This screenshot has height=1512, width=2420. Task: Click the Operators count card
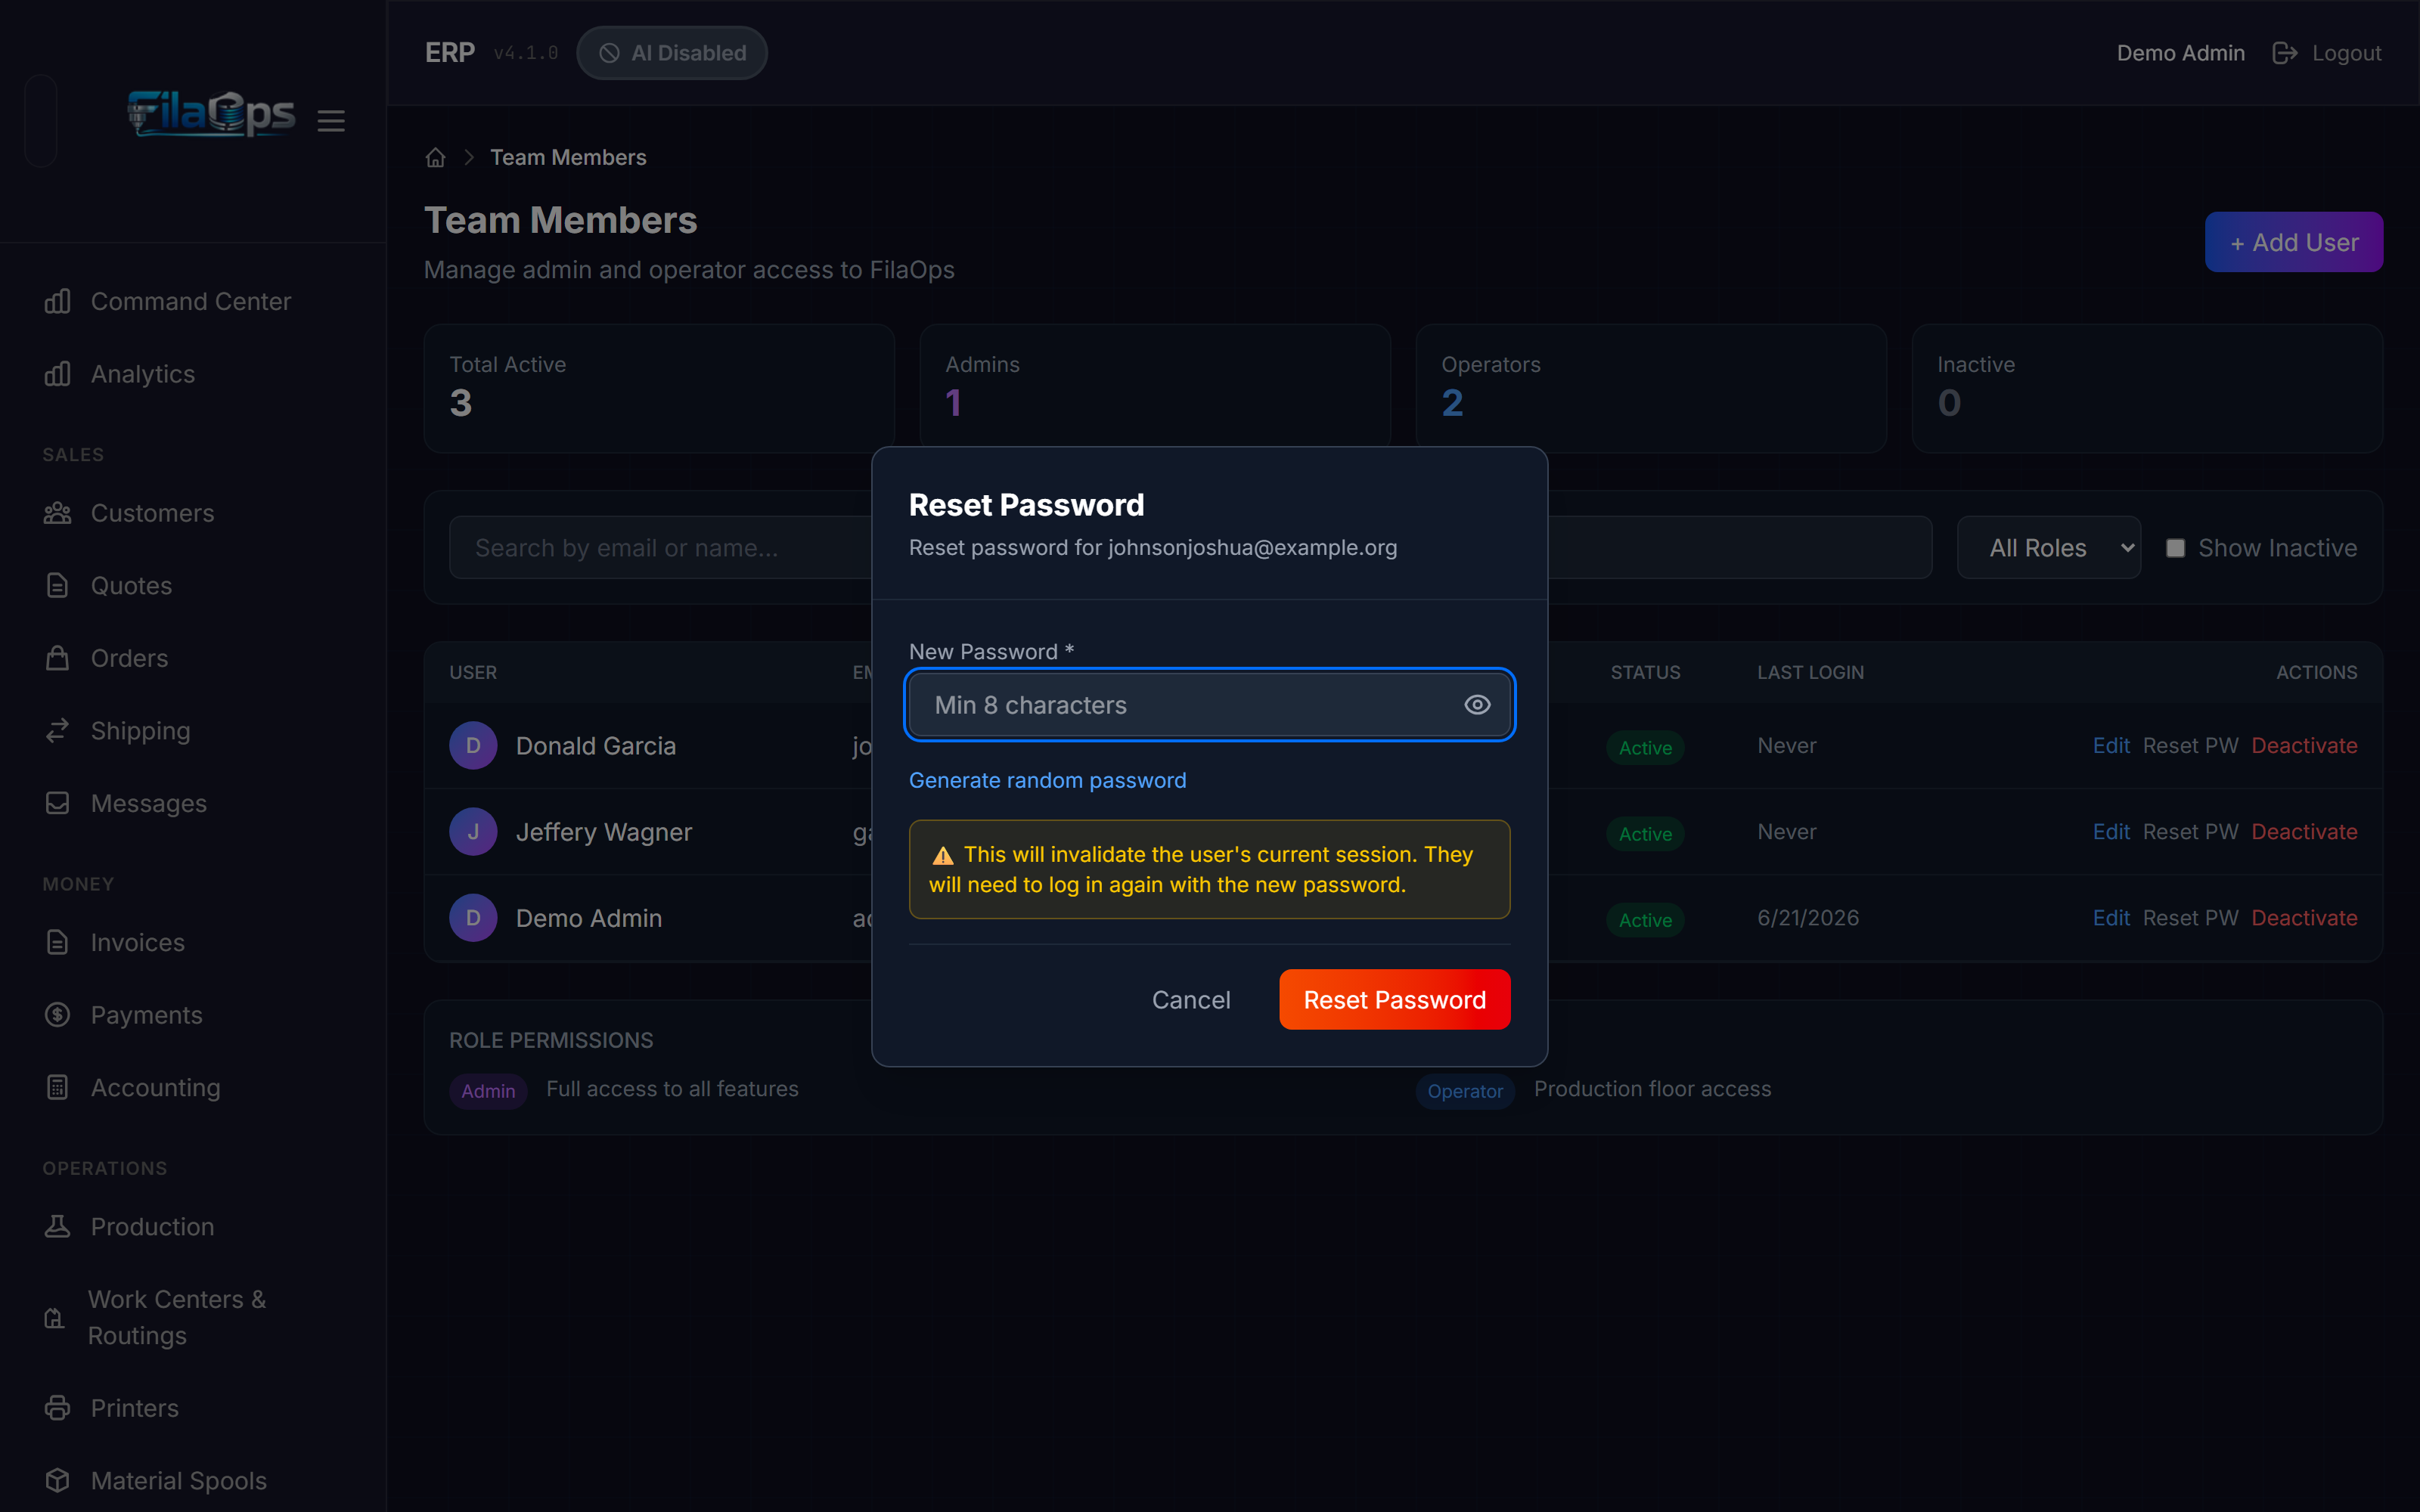tap(1651, 388)
